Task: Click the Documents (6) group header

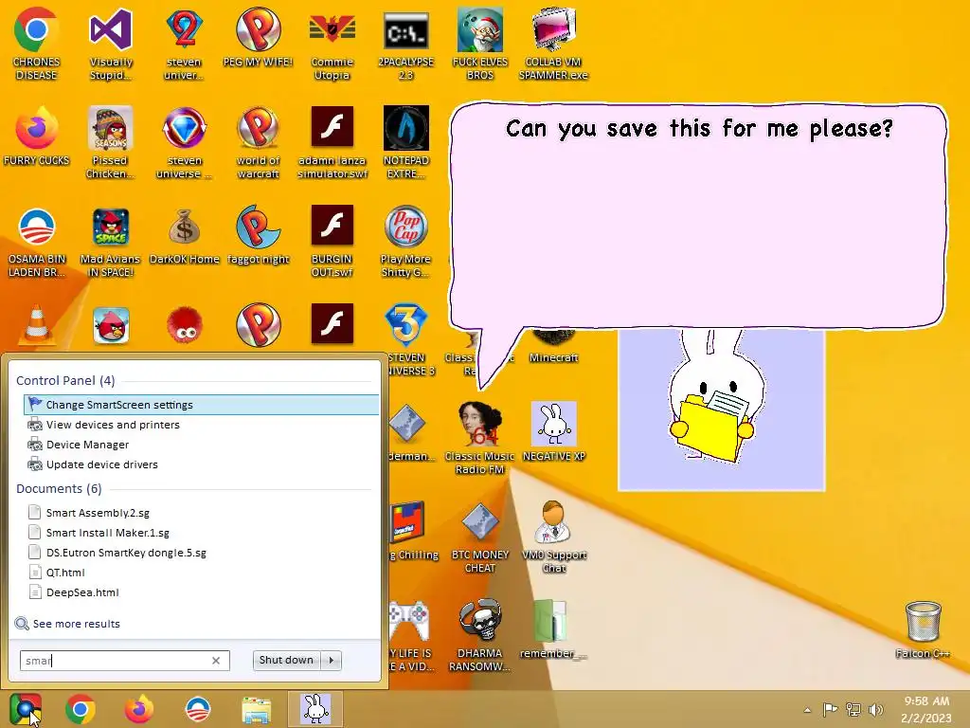Action: (x=59, y=488)
